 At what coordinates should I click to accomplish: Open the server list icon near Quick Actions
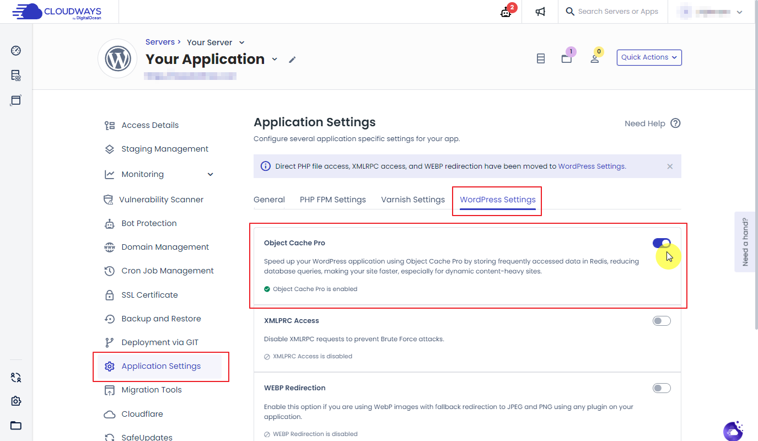point(541,58)
